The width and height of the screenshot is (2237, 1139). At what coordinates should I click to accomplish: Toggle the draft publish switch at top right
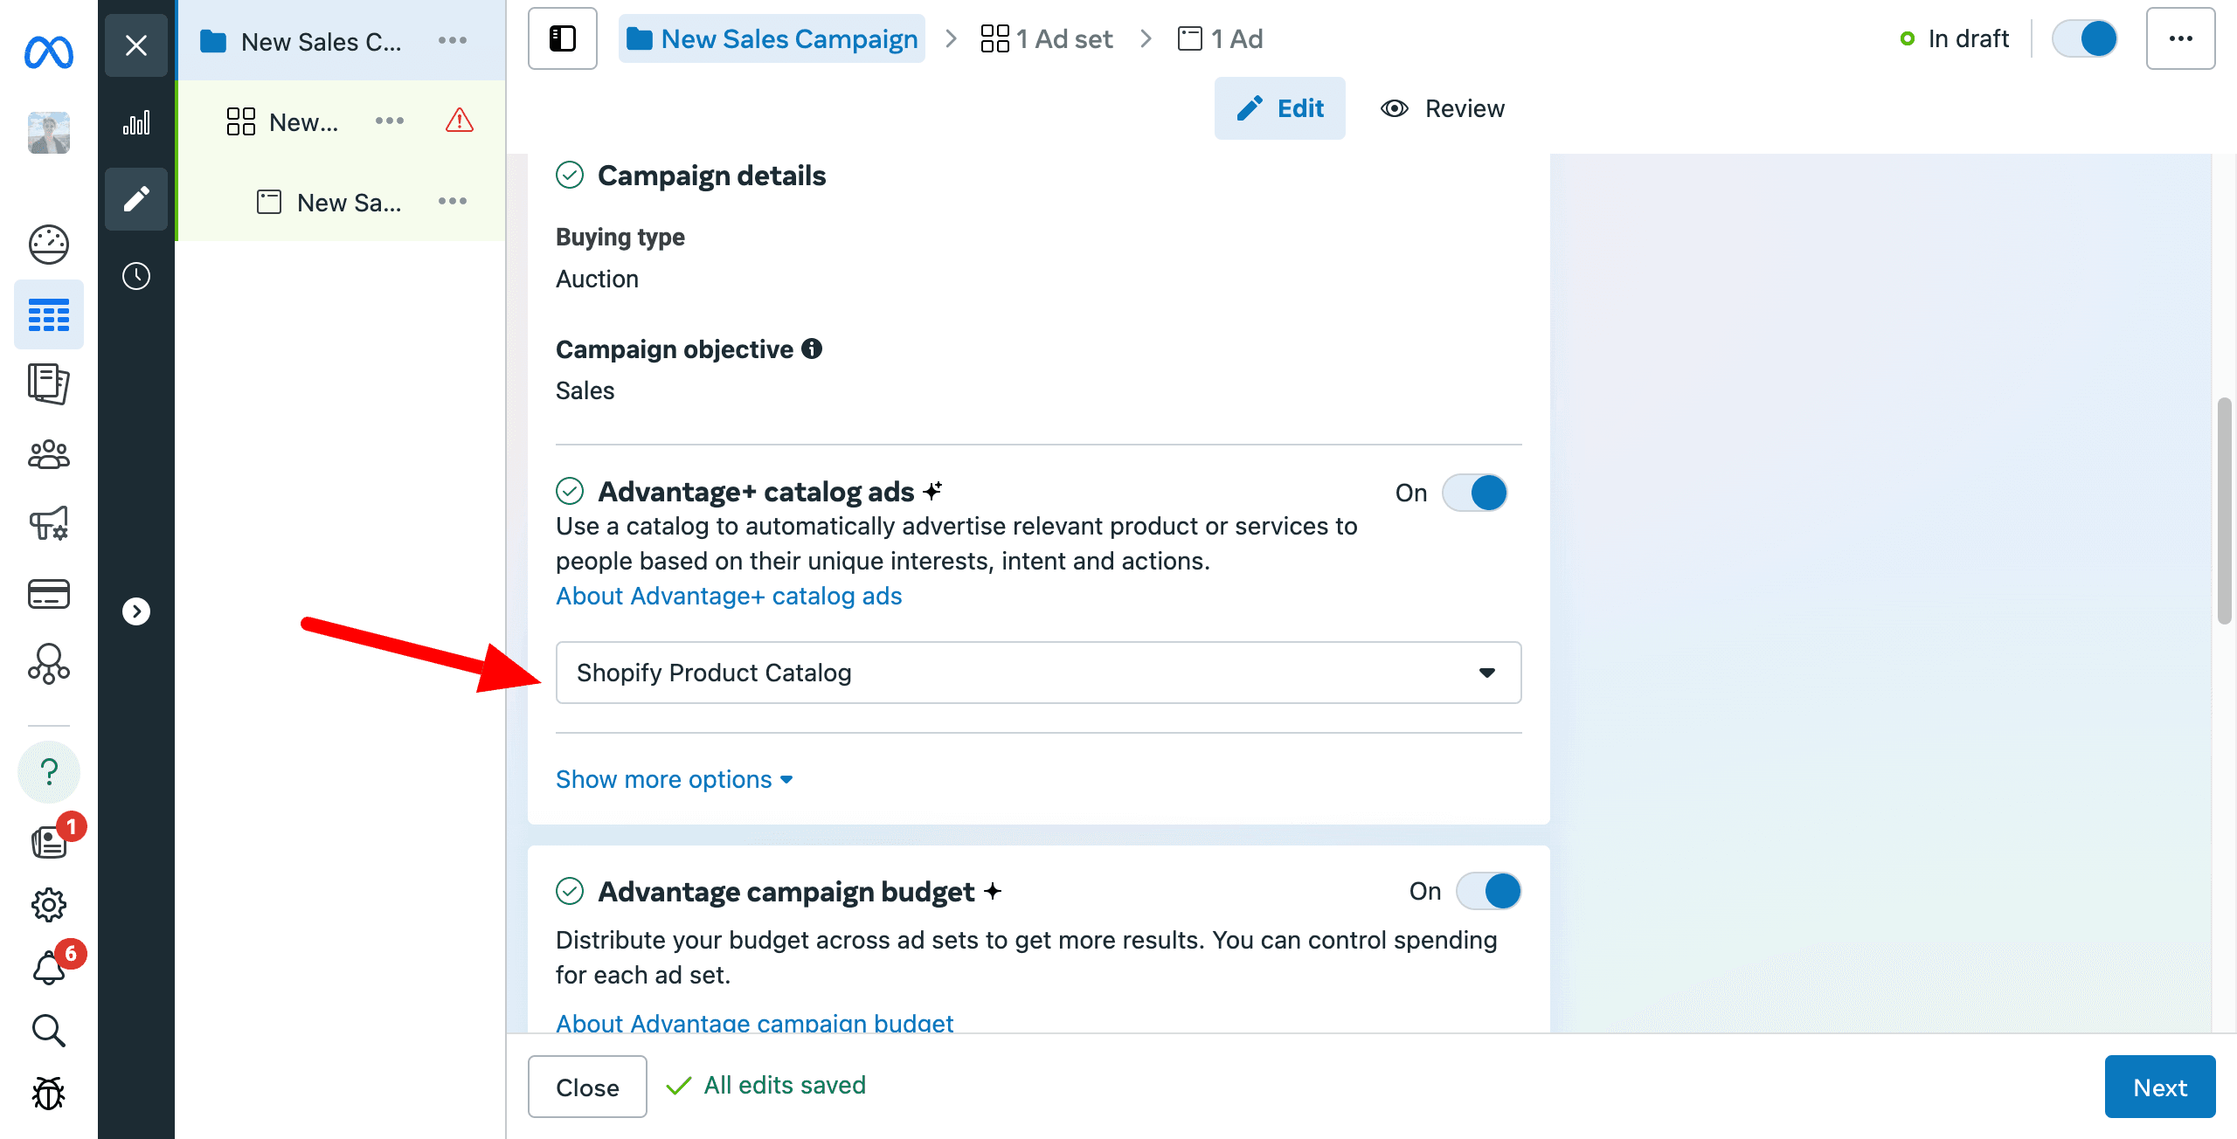(x=2086, y=38)
